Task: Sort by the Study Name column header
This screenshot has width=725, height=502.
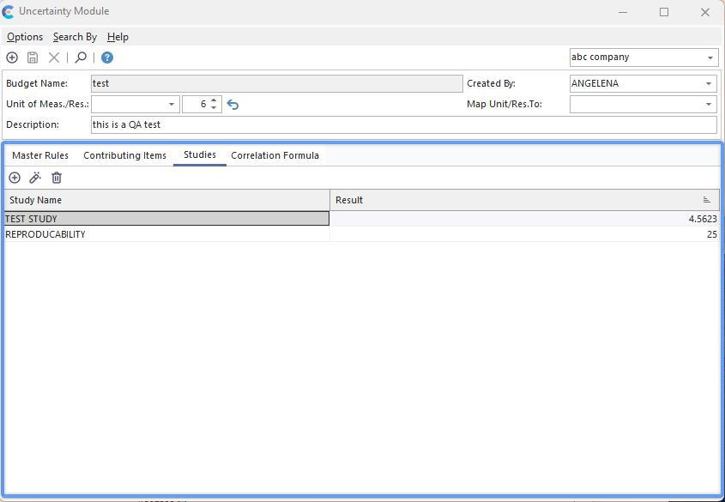Action: tap(167, 200)
